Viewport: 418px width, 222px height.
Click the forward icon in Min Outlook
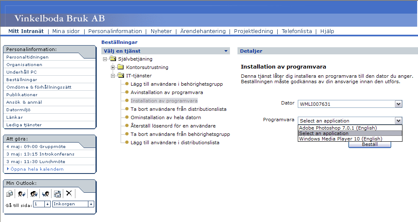46,194
